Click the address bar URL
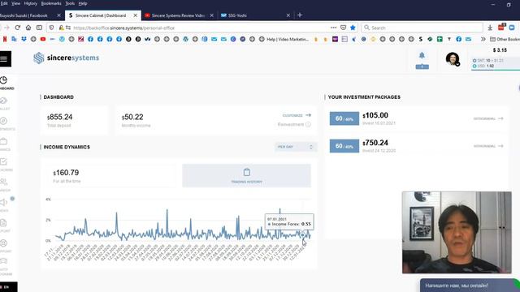 coord(124,28)
